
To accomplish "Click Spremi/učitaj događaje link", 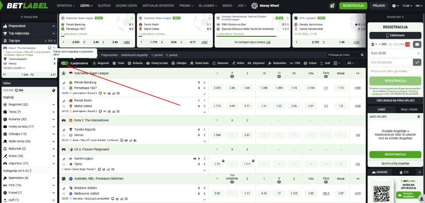I will tap(395, 163).
